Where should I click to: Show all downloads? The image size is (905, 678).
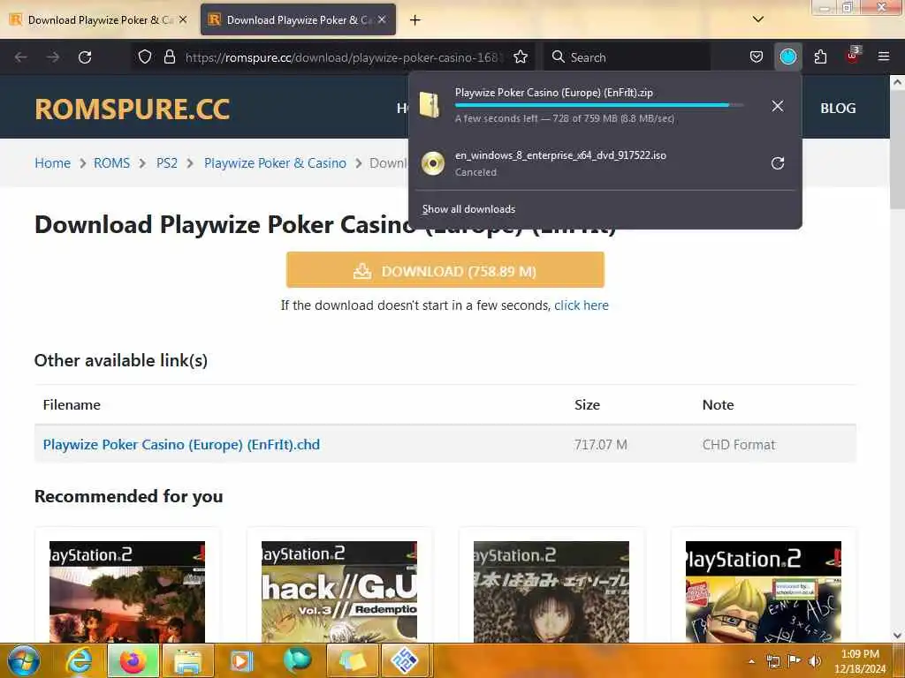468,208
